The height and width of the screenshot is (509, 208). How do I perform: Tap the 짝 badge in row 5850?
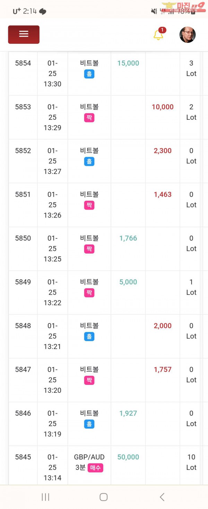(89, 249)
